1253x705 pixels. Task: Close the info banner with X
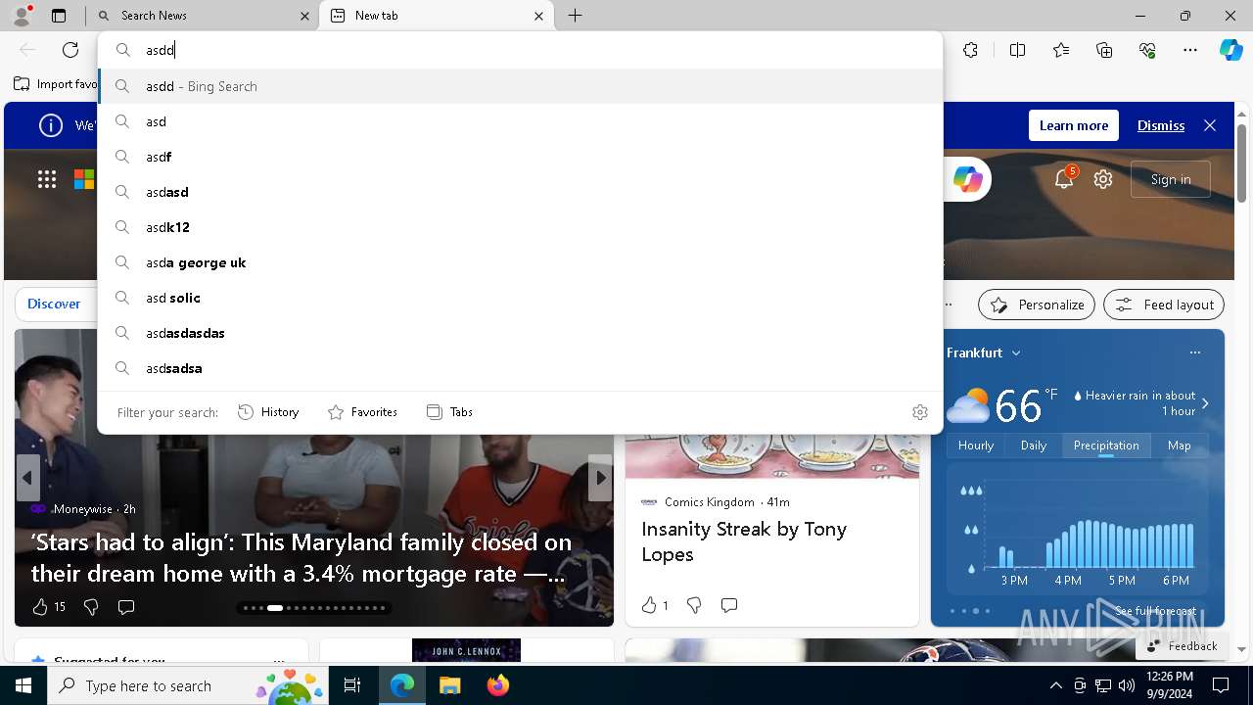(x=1210, y=125)
